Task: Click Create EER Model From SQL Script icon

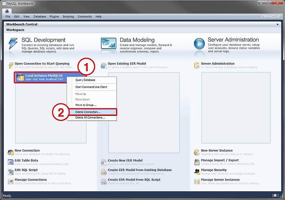Action: click(104, 181)
